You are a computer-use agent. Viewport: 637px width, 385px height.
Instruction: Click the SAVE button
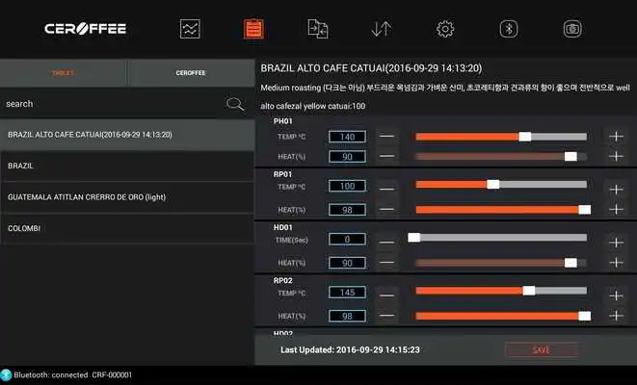click(542, 350)
